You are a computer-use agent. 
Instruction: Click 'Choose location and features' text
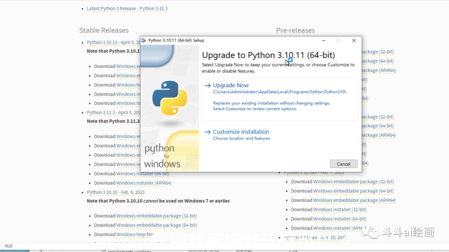(x=242, y=138)
